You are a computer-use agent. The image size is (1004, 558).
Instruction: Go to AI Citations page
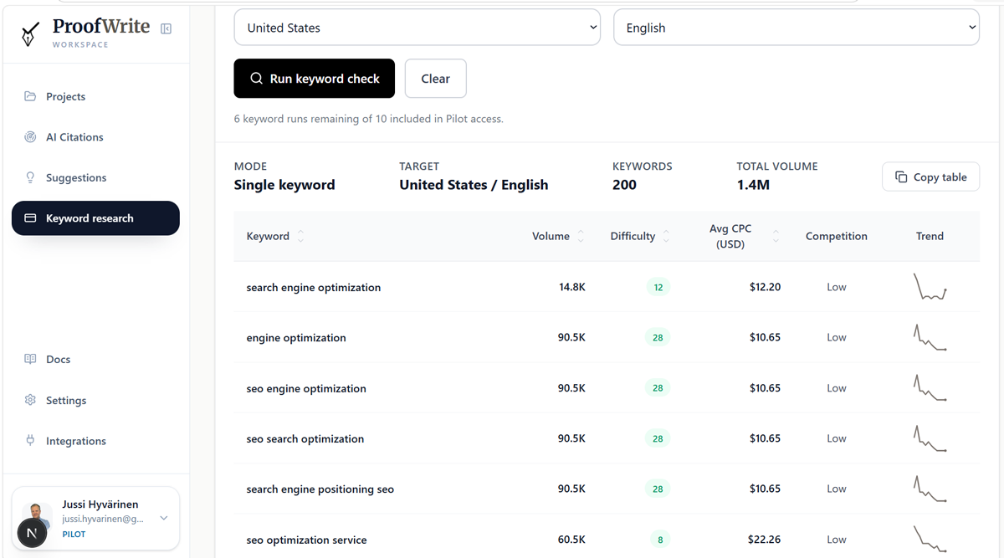click(95, 137)
